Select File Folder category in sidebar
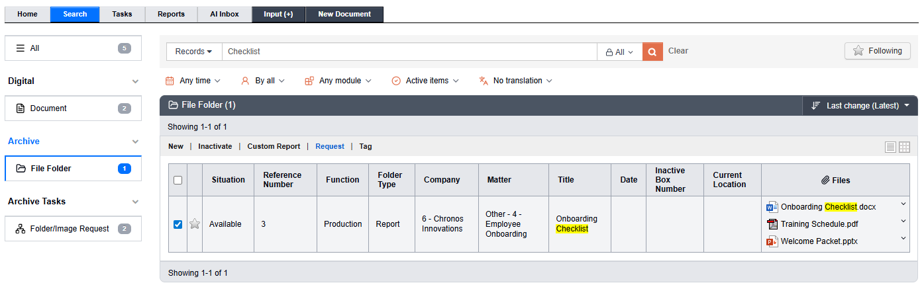The width and height of the screenshot is (924, 287). [x=73, y=169]
